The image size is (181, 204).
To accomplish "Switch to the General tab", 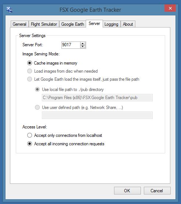I will click(x=19, y=24).
